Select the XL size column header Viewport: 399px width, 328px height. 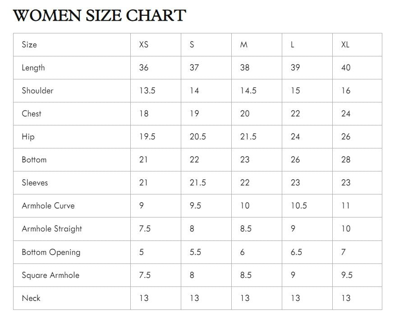click(x=345, y=45)
